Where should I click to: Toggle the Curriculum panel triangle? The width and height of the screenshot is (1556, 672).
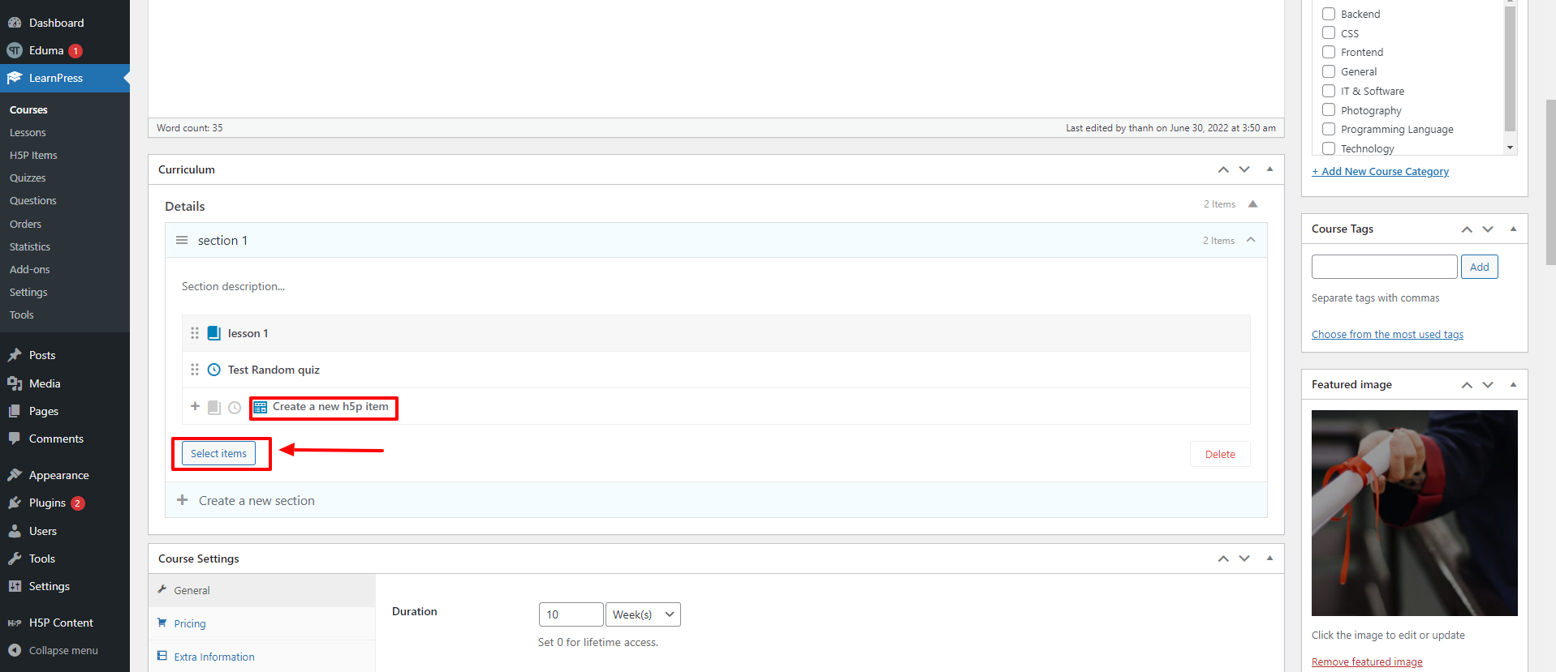[1269, 169]
